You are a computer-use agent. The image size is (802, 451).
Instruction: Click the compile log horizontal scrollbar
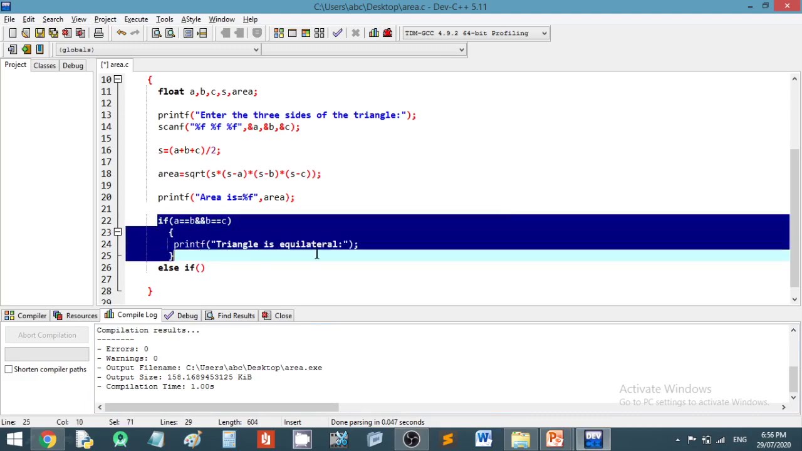[222, 408]
